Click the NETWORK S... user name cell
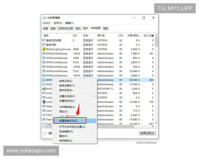 coord(106,89)
